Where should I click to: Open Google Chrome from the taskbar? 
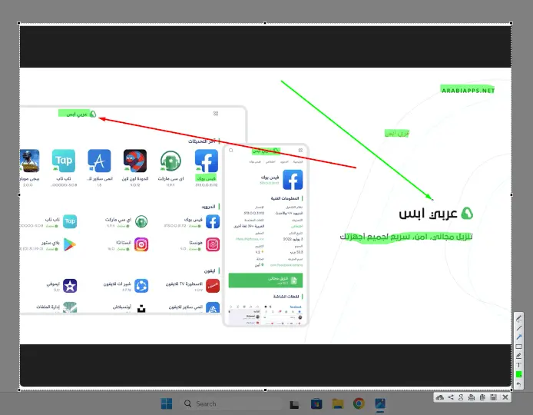(x=359, y=403)
